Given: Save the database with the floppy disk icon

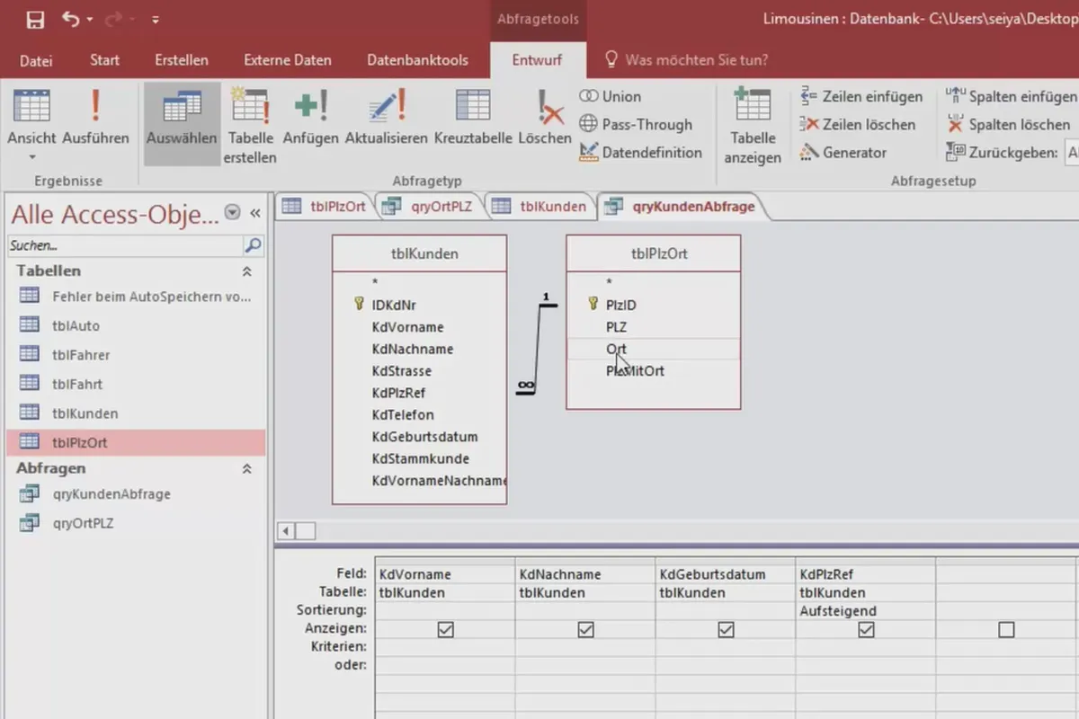Looking at the screenshot, I should 34,18.
